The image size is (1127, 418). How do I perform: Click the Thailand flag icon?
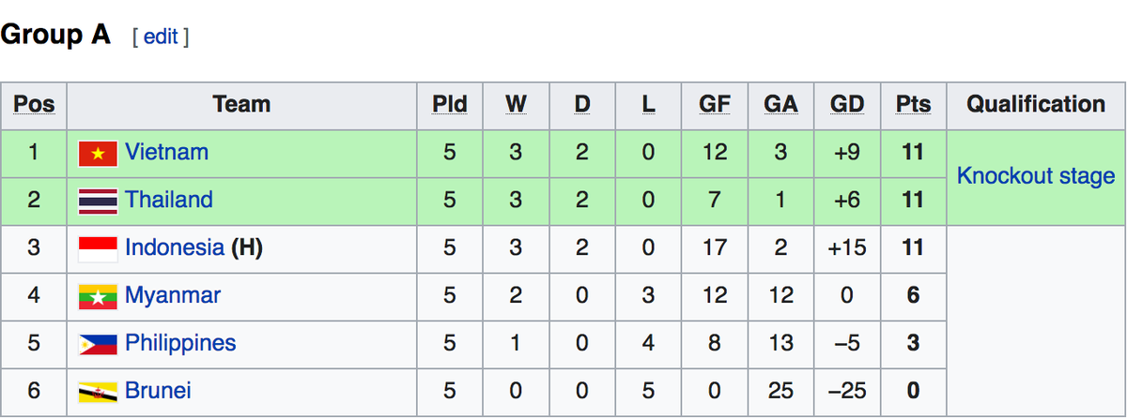[98, 201]
